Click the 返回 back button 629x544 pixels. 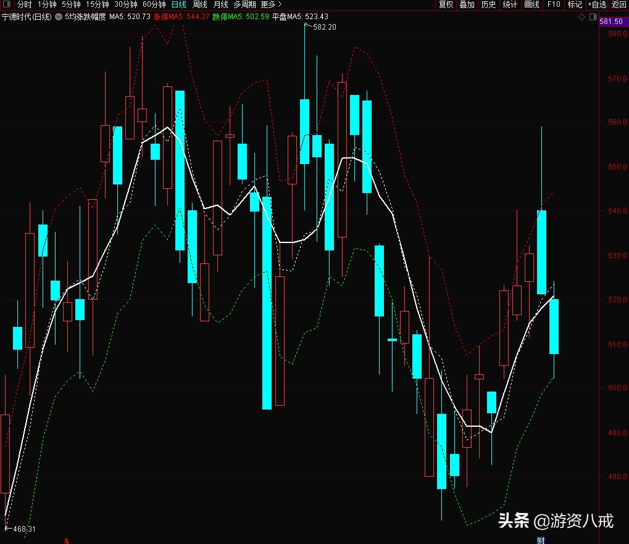pos(619,4)
